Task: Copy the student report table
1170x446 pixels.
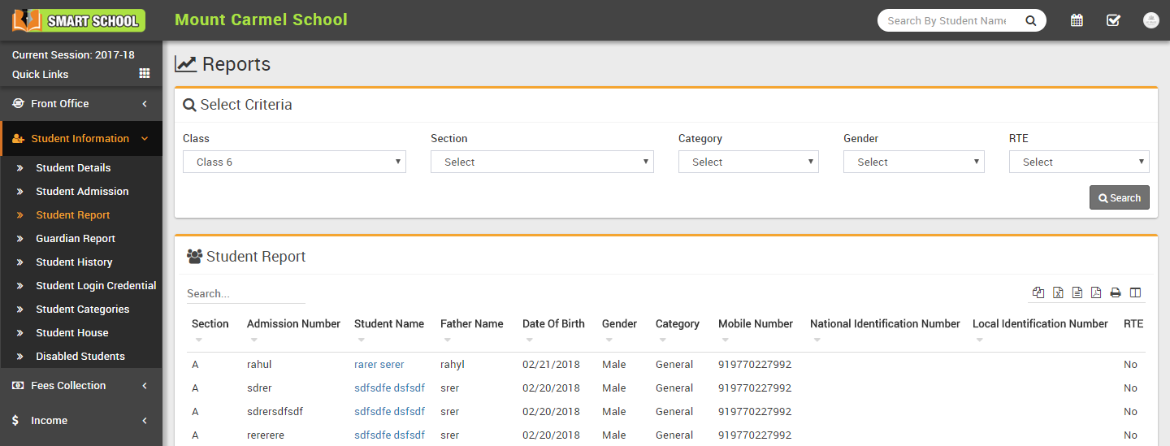Action: (x=1038, y=293)
